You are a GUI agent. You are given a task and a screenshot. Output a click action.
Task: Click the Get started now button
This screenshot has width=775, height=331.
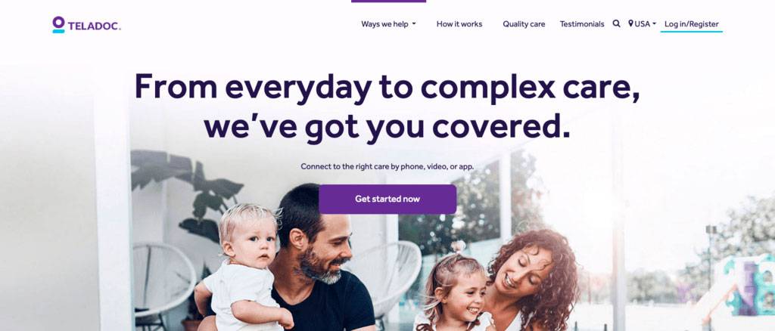[387, 200]
